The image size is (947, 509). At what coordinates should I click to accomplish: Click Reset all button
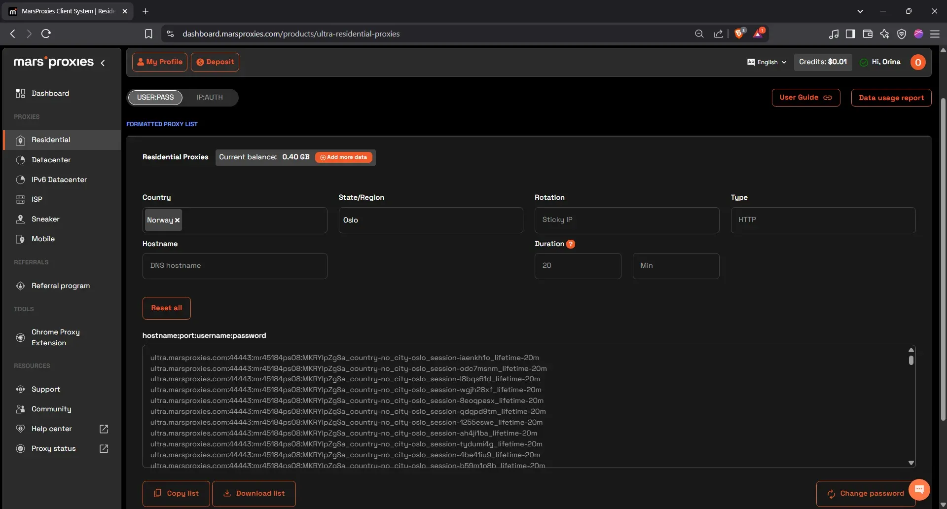(167, 308)
